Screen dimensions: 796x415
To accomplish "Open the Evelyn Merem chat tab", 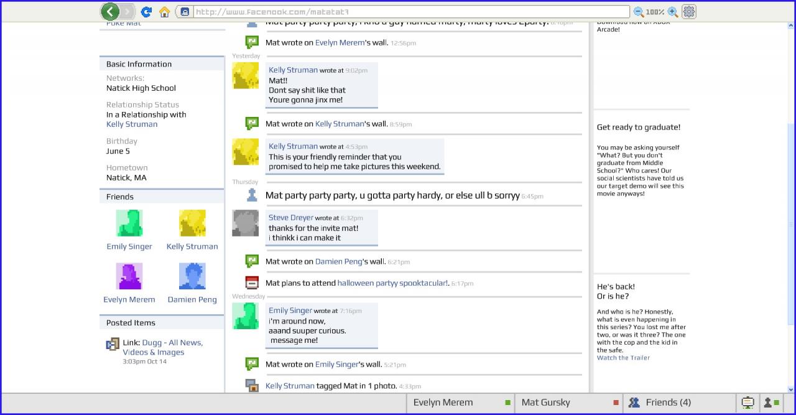I will (460, 403).
